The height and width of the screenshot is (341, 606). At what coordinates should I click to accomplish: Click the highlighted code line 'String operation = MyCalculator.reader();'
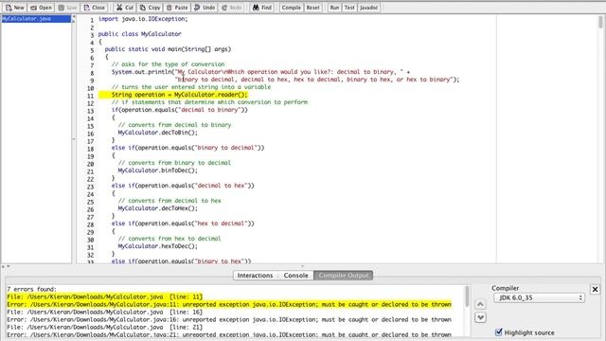tap(179, 95)
